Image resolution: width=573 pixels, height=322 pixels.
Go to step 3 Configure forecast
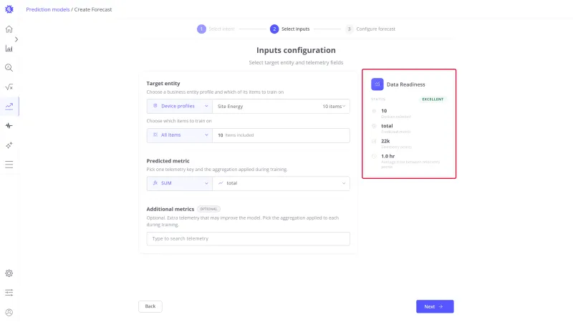point(370,29)
